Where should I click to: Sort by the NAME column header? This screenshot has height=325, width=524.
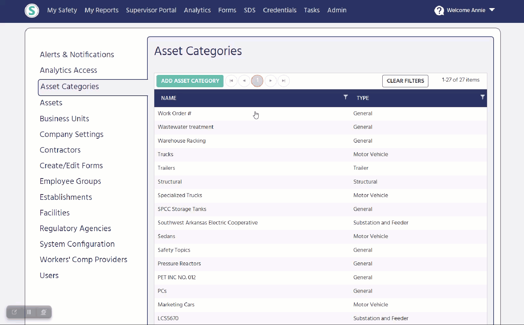(x=169, y=98)
